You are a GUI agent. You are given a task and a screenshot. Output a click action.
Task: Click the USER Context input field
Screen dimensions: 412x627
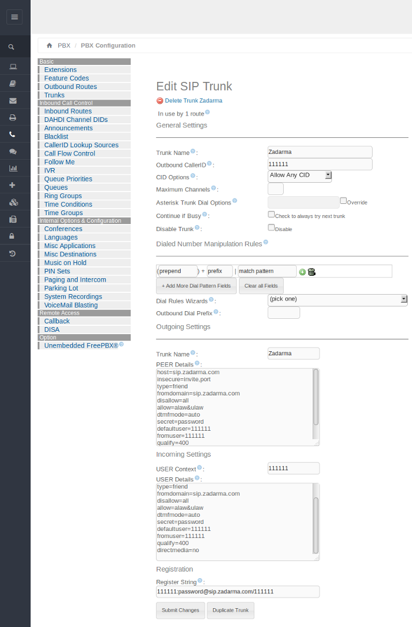pos(294,468)
